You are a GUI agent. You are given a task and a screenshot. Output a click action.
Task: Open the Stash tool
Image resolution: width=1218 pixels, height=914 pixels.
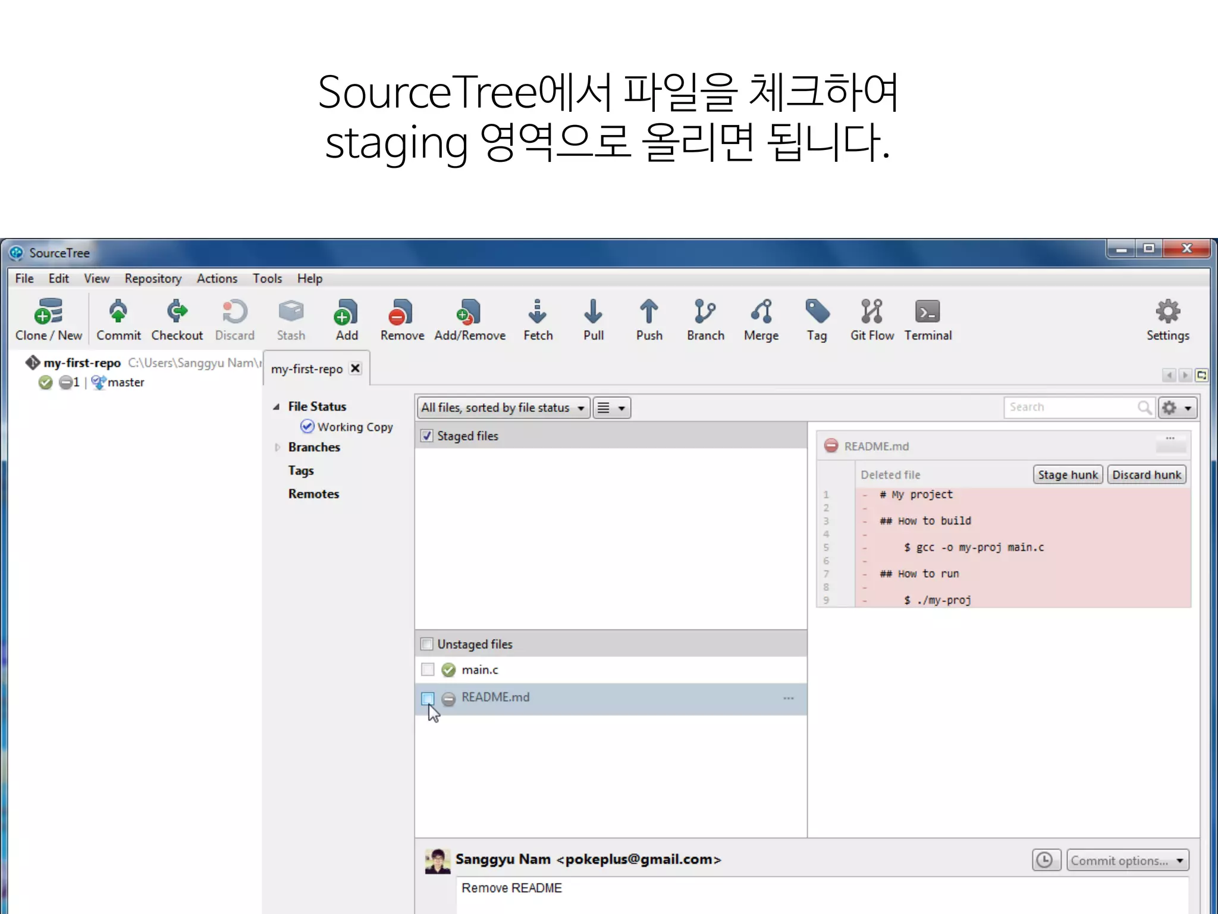pos(291,320)
